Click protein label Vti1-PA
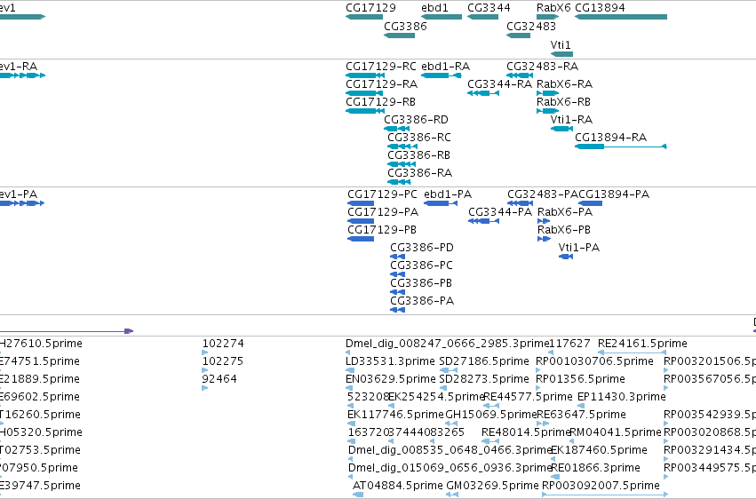 578,248
